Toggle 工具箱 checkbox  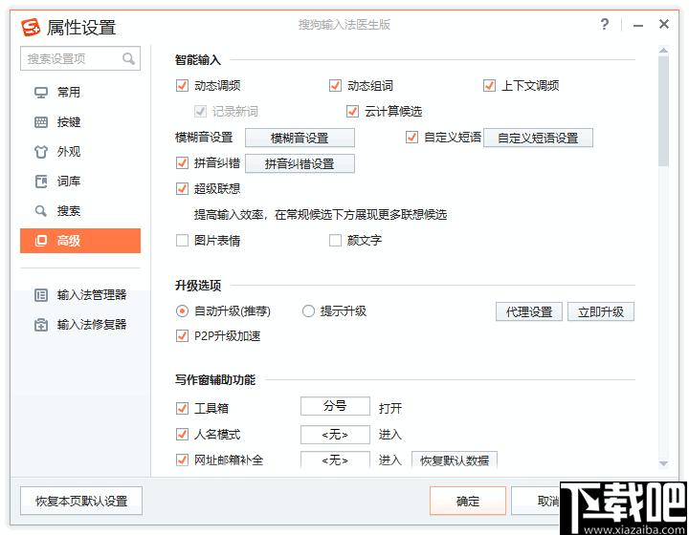(182, 408)
